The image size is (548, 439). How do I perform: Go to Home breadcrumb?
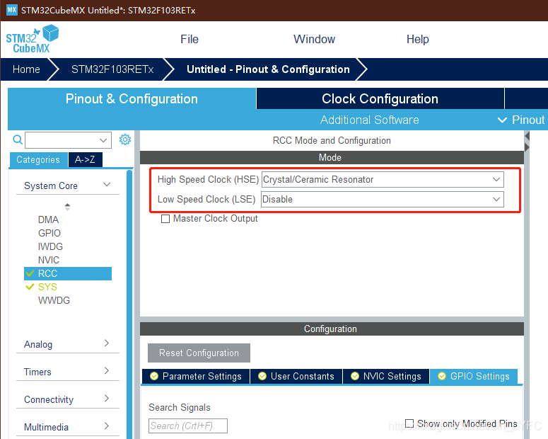tap(26, 69)
